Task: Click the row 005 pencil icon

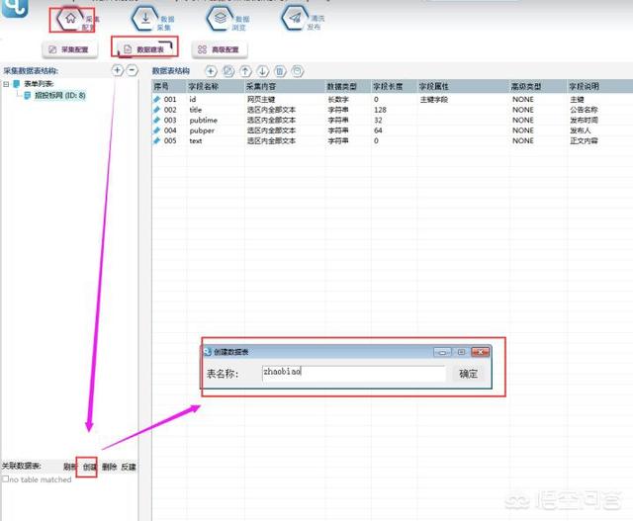Action: 157,140
